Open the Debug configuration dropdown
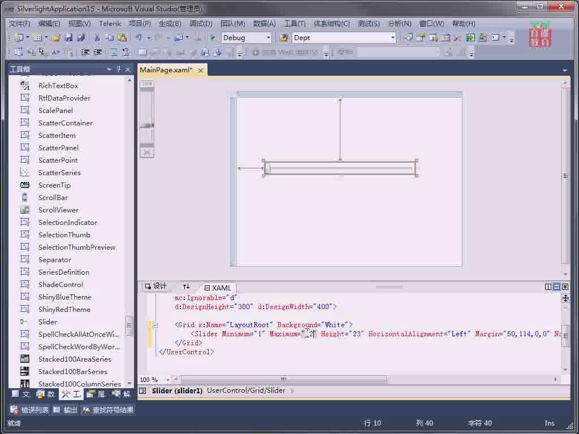Image resolution: width=579 pixels, height=434 pixels. click(268, 38)
